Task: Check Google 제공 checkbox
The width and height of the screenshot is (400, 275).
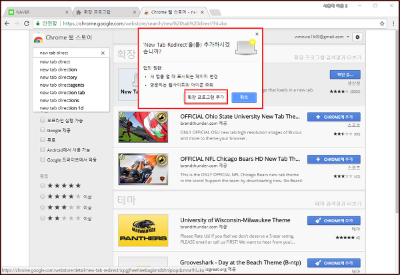Action: coord(43,130)
